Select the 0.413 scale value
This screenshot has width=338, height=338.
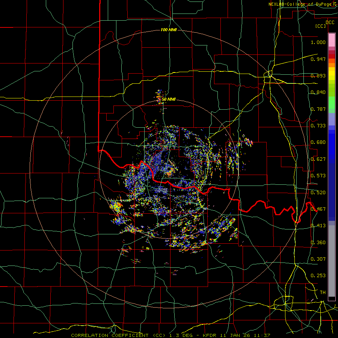[318, 226]
